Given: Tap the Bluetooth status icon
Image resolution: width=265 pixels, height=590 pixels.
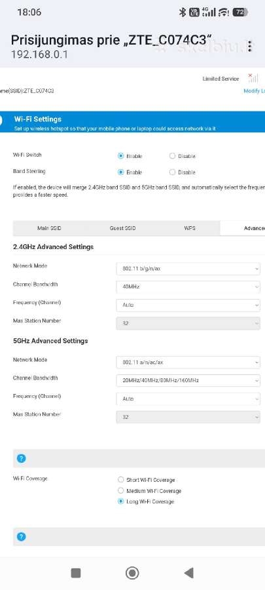Looking at the screenshot, I should point(183,12).
